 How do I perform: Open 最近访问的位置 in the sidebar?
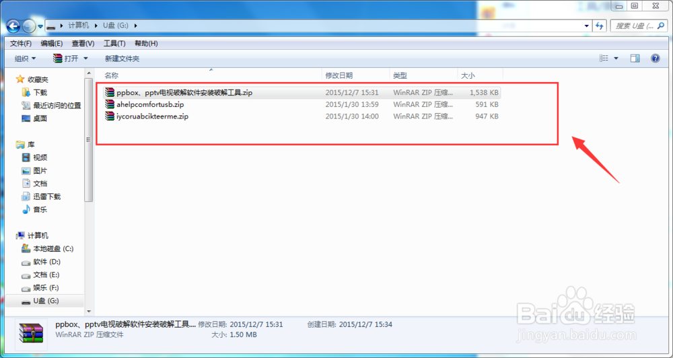tap(51, 105)
